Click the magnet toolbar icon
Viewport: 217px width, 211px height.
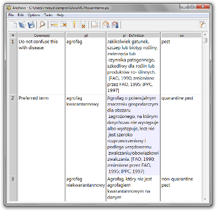point(115,24)
